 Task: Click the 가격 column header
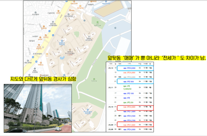[129, 64]
